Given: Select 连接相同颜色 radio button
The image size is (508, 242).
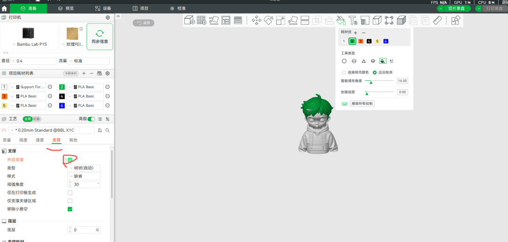Looking at the screenshot, I should click(344, 72).
